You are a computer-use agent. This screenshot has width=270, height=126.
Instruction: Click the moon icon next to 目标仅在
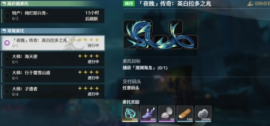click(x=251, y=3)
